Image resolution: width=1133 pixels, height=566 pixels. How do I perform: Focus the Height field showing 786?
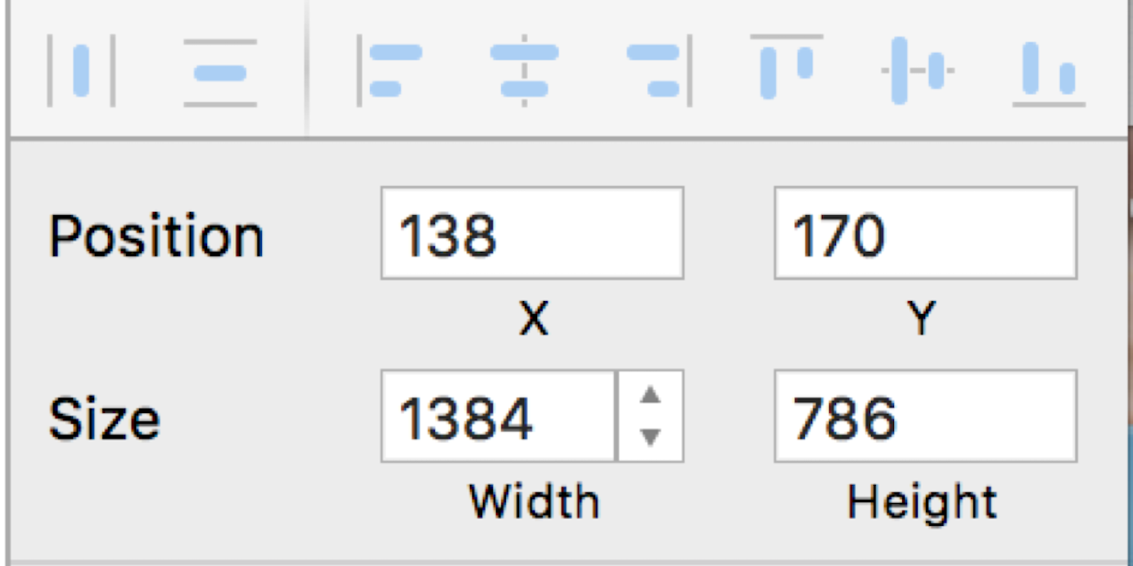click(924, 416)
